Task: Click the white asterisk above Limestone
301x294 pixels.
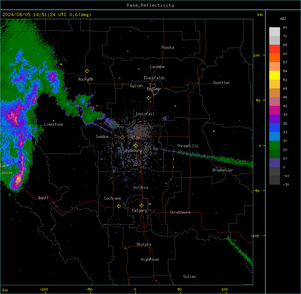Action: pos(53,121)
